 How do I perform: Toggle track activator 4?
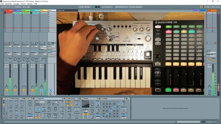pyautogui.click(x=33, y=90)
